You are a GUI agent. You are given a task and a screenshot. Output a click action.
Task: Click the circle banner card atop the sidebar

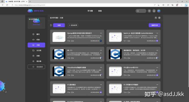click(36, 23)
